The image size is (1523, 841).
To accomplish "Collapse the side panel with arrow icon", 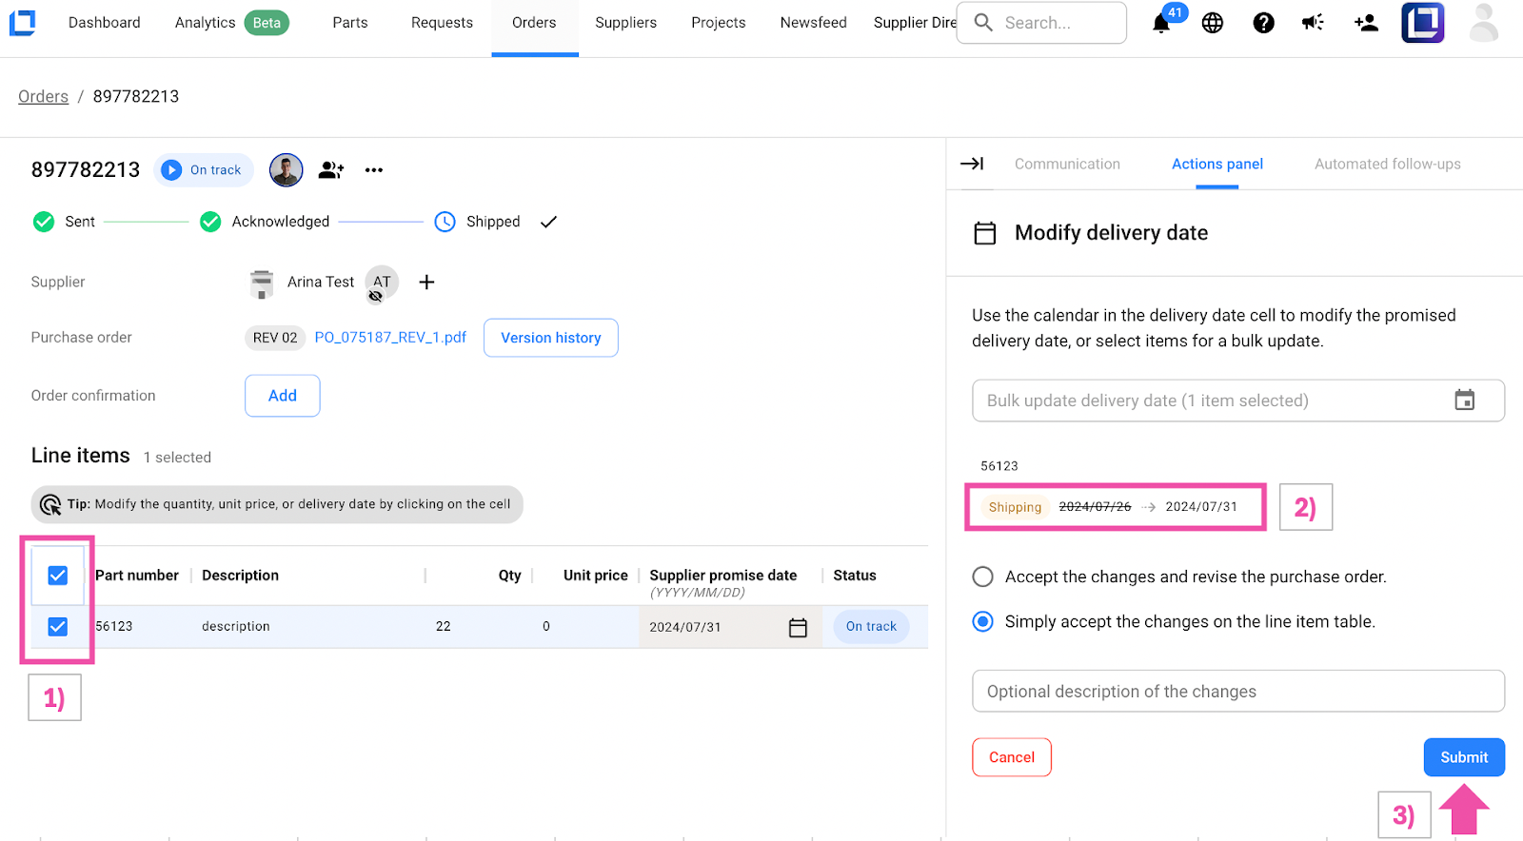I will click(972, 164).
